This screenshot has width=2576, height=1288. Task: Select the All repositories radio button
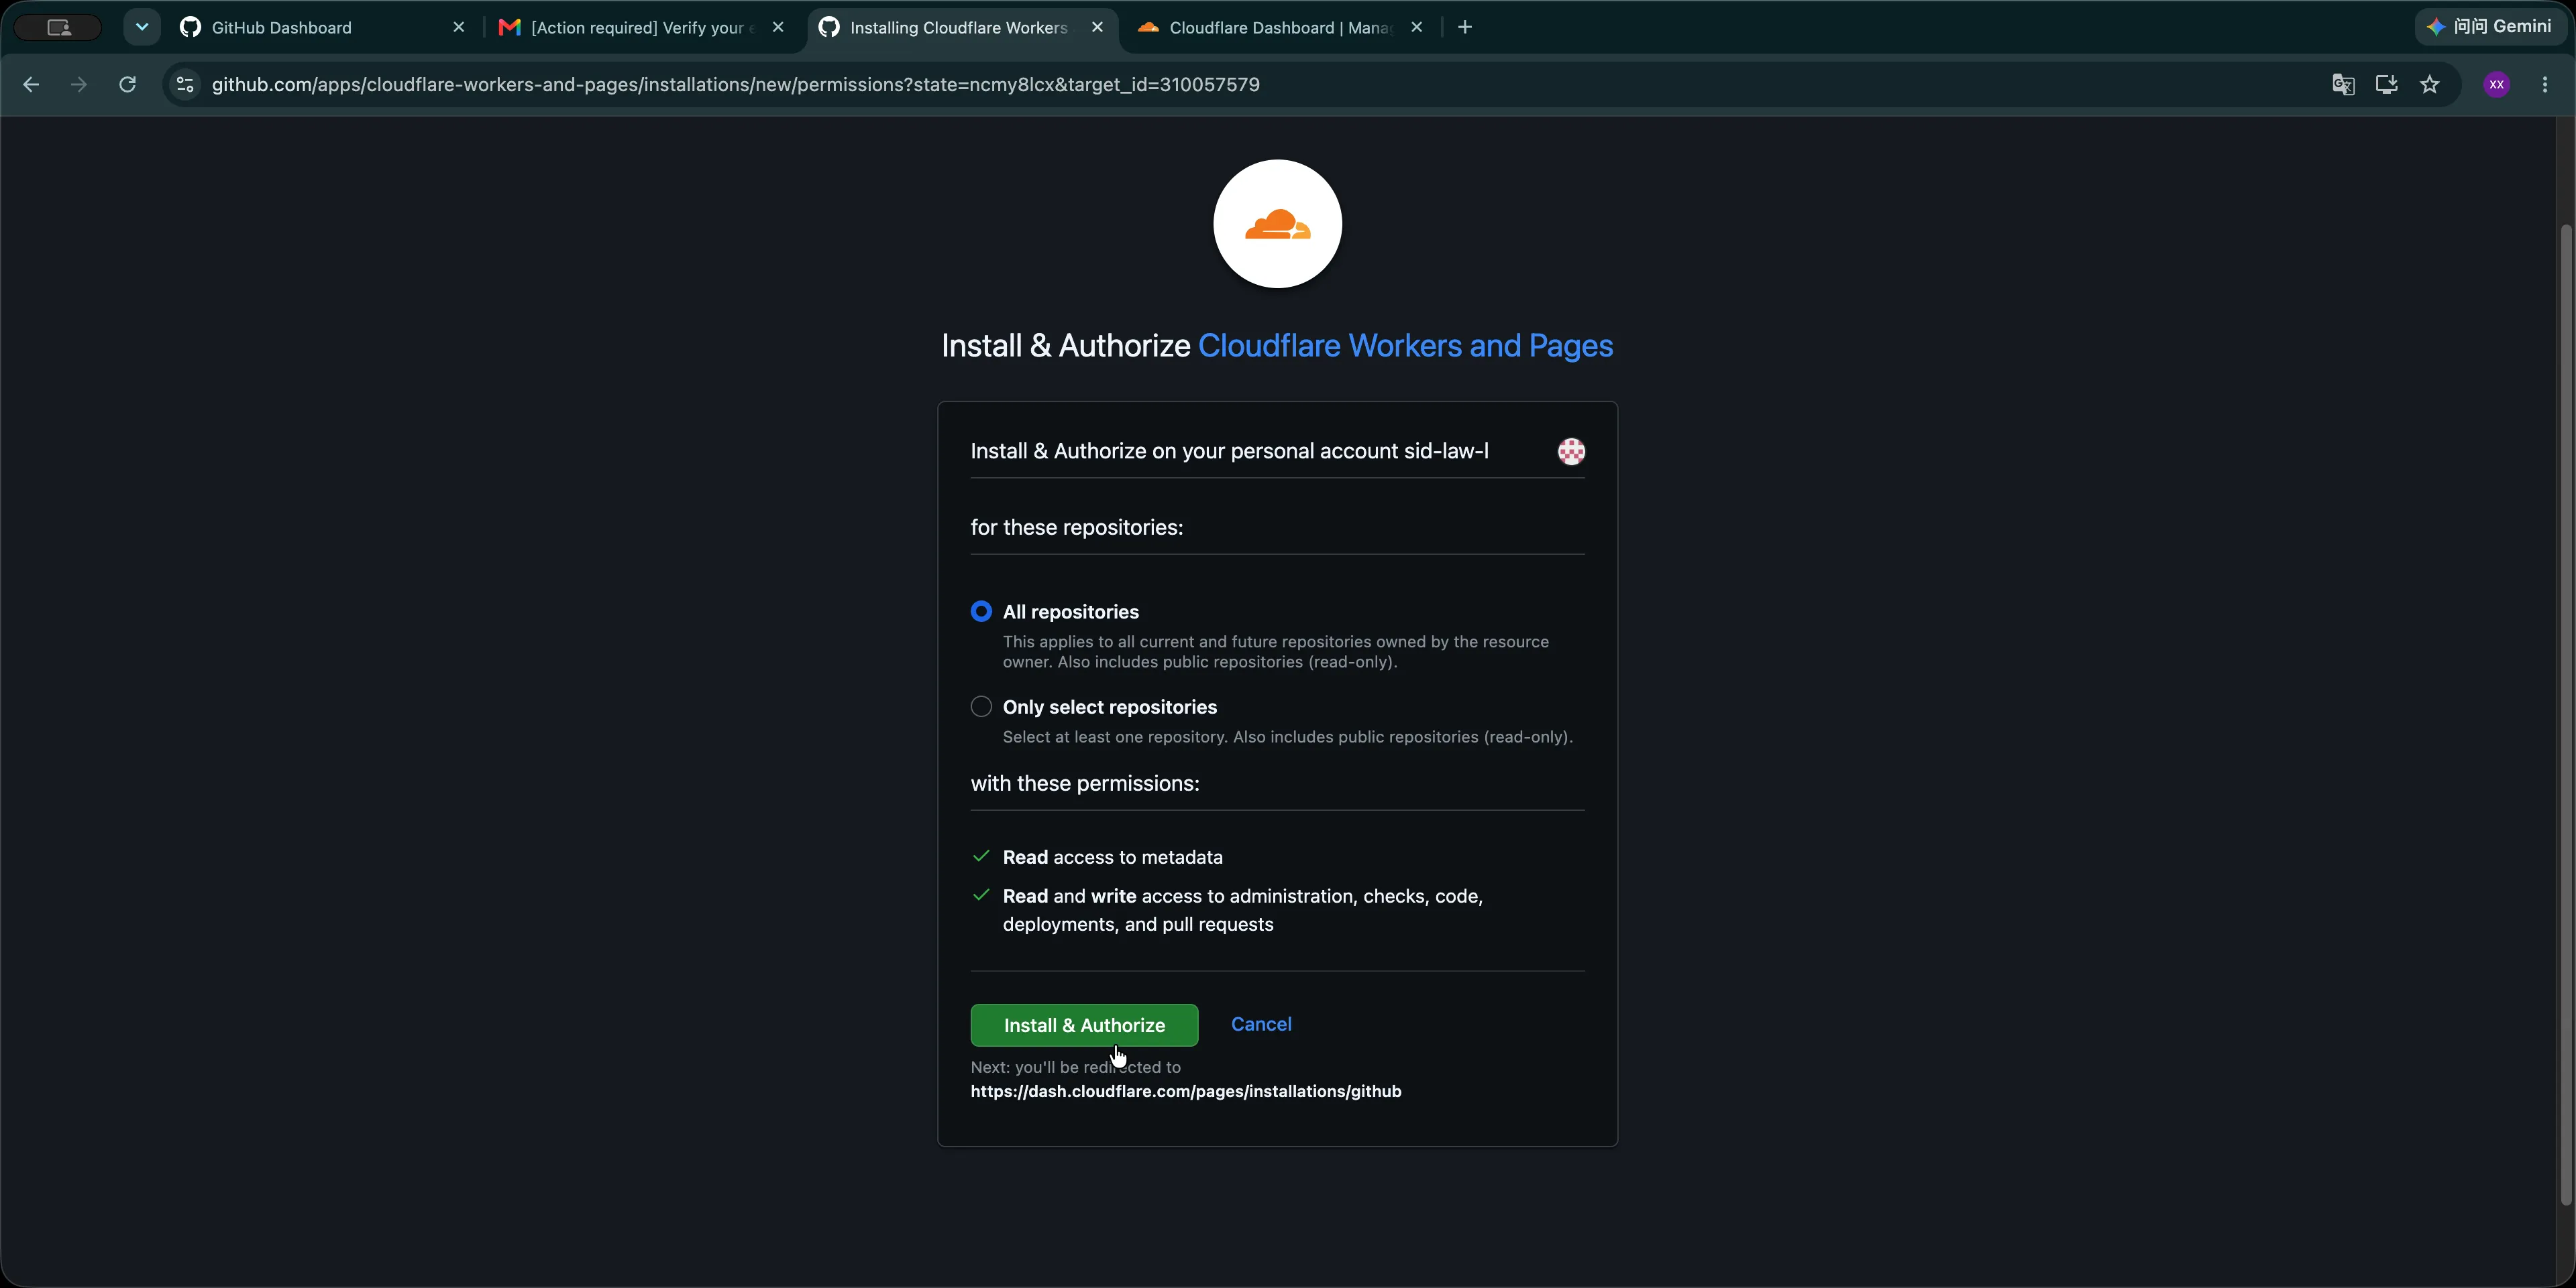point(981,612)
